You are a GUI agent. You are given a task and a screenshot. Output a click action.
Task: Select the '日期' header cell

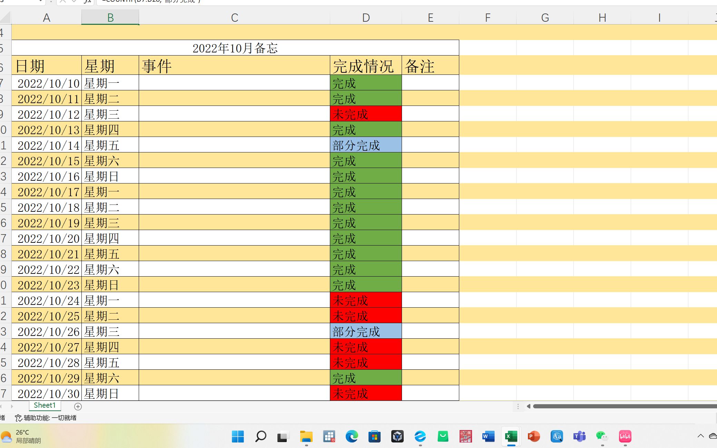pyautogui.click(x=47, y=66)
